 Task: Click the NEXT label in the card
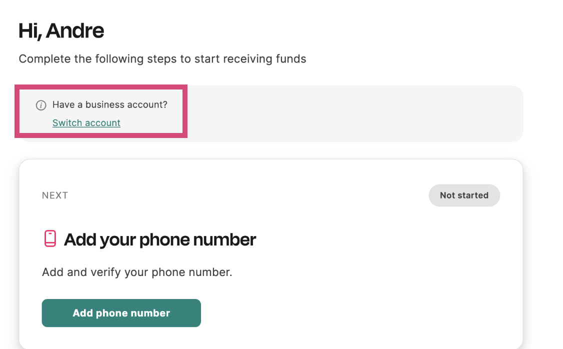pyautogui.click(x=55, y=195)
